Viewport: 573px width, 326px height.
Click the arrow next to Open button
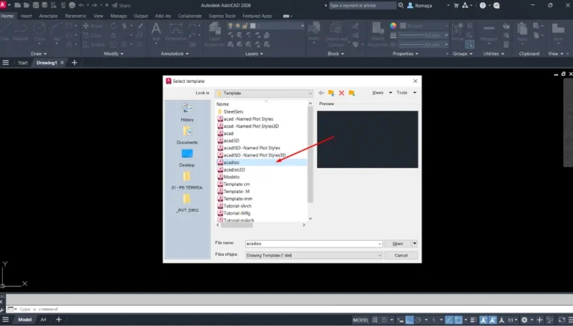point(415,243)
